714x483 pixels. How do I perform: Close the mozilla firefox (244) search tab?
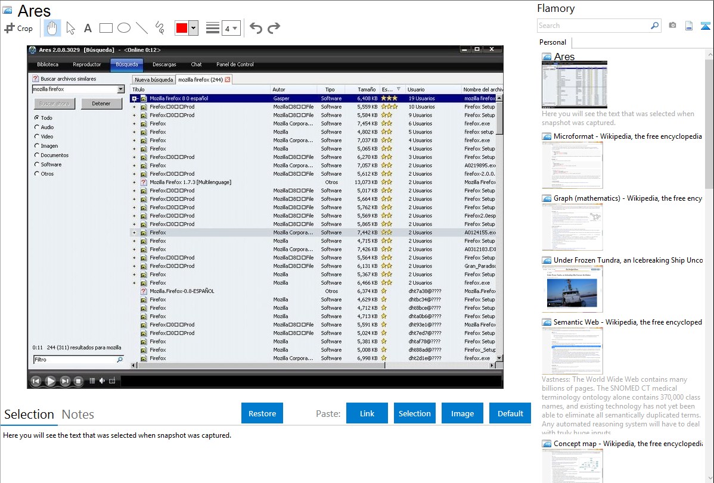click(228, 80)
